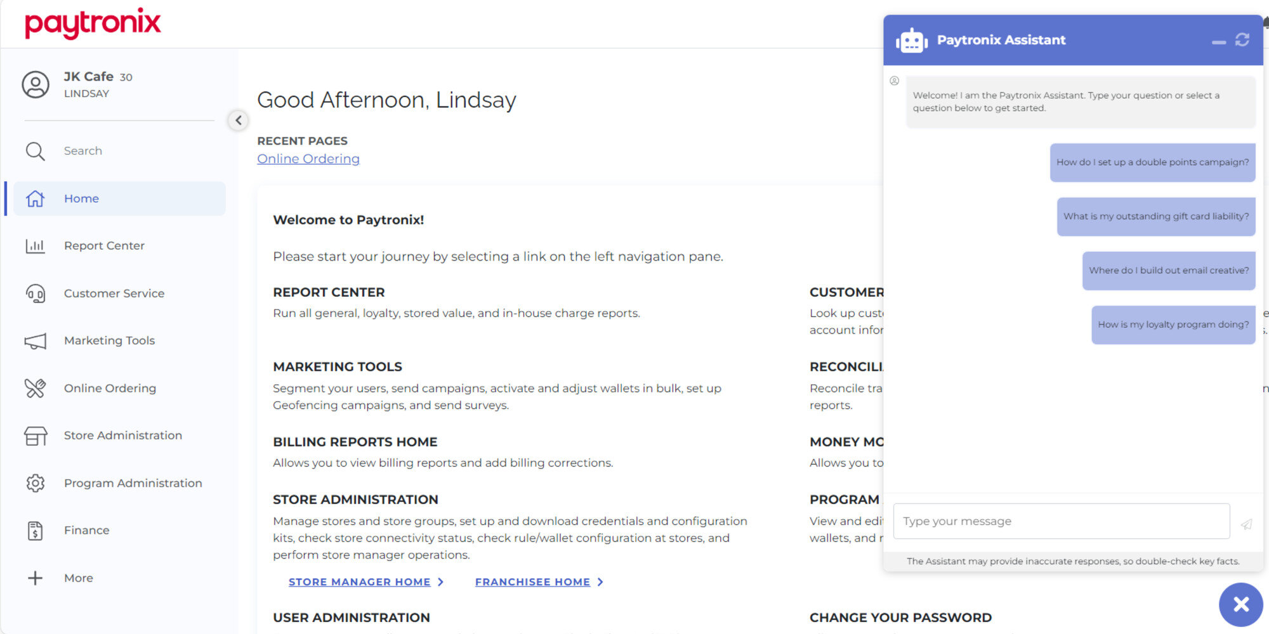
Task: Click the Program Administration gear icon
Action: [35, 483]
